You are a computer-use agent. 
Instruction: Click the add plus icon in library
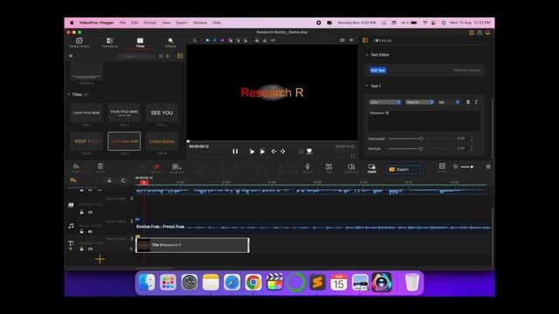coord(71,56)
